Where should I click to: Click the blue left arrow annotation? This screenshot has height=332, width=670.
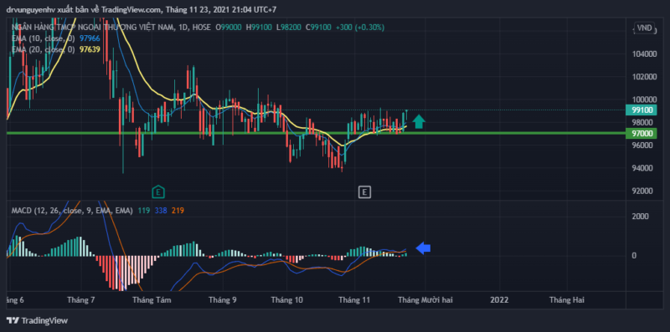click(423, 248)
